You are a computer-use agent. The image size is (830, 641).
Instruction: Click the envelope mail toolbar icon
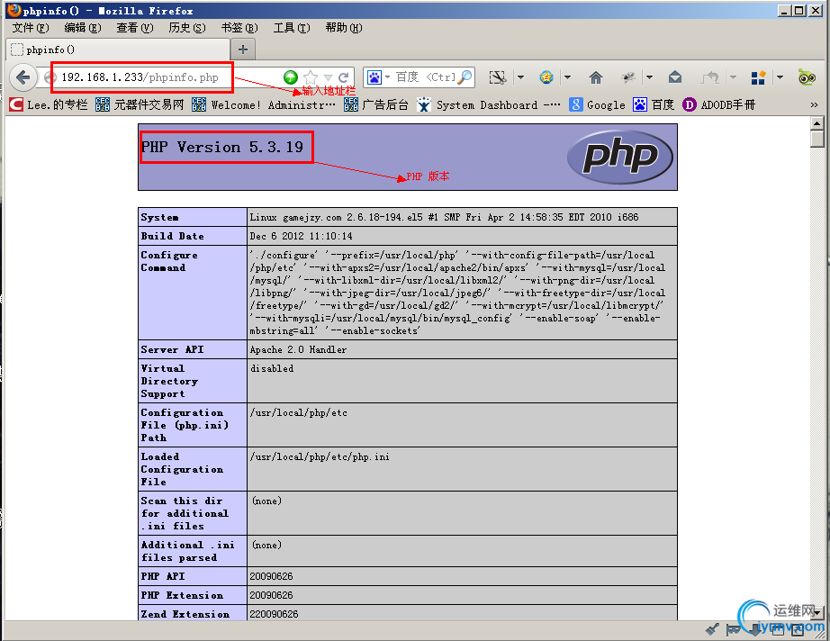(x=675, y=77)
